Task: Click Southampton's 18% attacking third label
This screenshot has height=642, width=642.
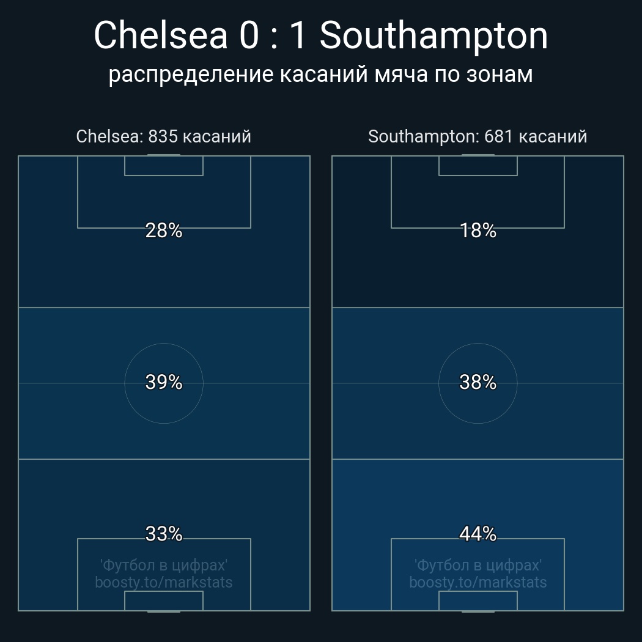Action: (478, 231)
